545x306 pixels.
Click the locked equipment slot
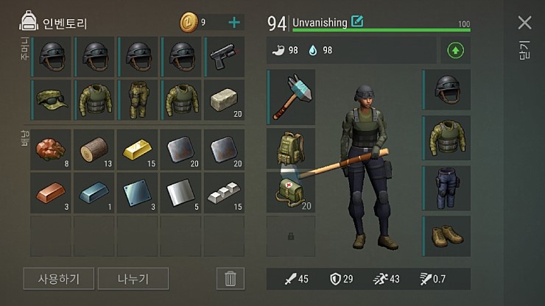point(291,236)
